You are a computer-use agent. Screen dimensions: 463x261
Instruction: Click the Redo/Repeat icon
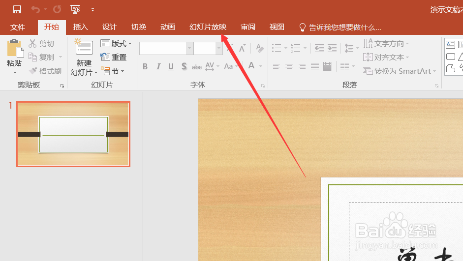tap(57, 9)
